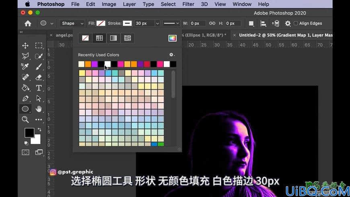This screenshot has width=350, height=197.
Task: Open path operations in options bar
Action: click(x=251, y=23)
